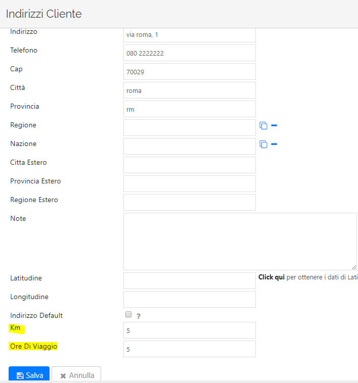The width and height of the screenshot is (358, 383).
Task: Click the 'Regione Estero' label
Action: 34,200
